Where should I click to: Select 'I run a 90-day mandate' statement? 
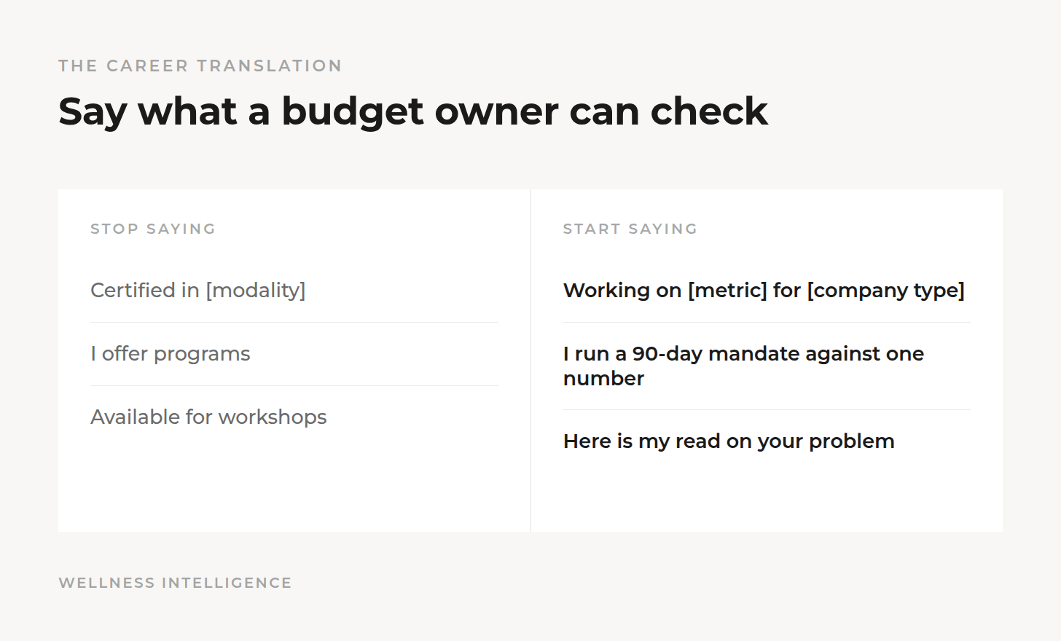click(743, 366)
